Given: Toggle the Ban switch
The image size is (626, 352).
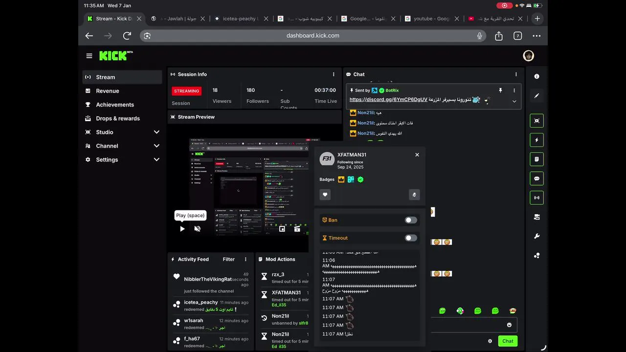Looking at the screenshot, I should coord(411,220).
